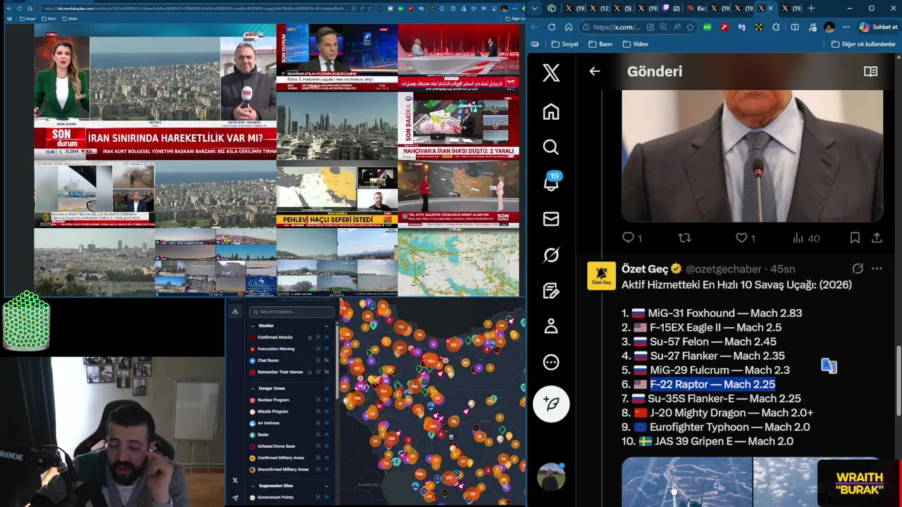The image size is (902, 507).
Task: Go back using Gönderi back arrow
Action: [x=595, y=71]
